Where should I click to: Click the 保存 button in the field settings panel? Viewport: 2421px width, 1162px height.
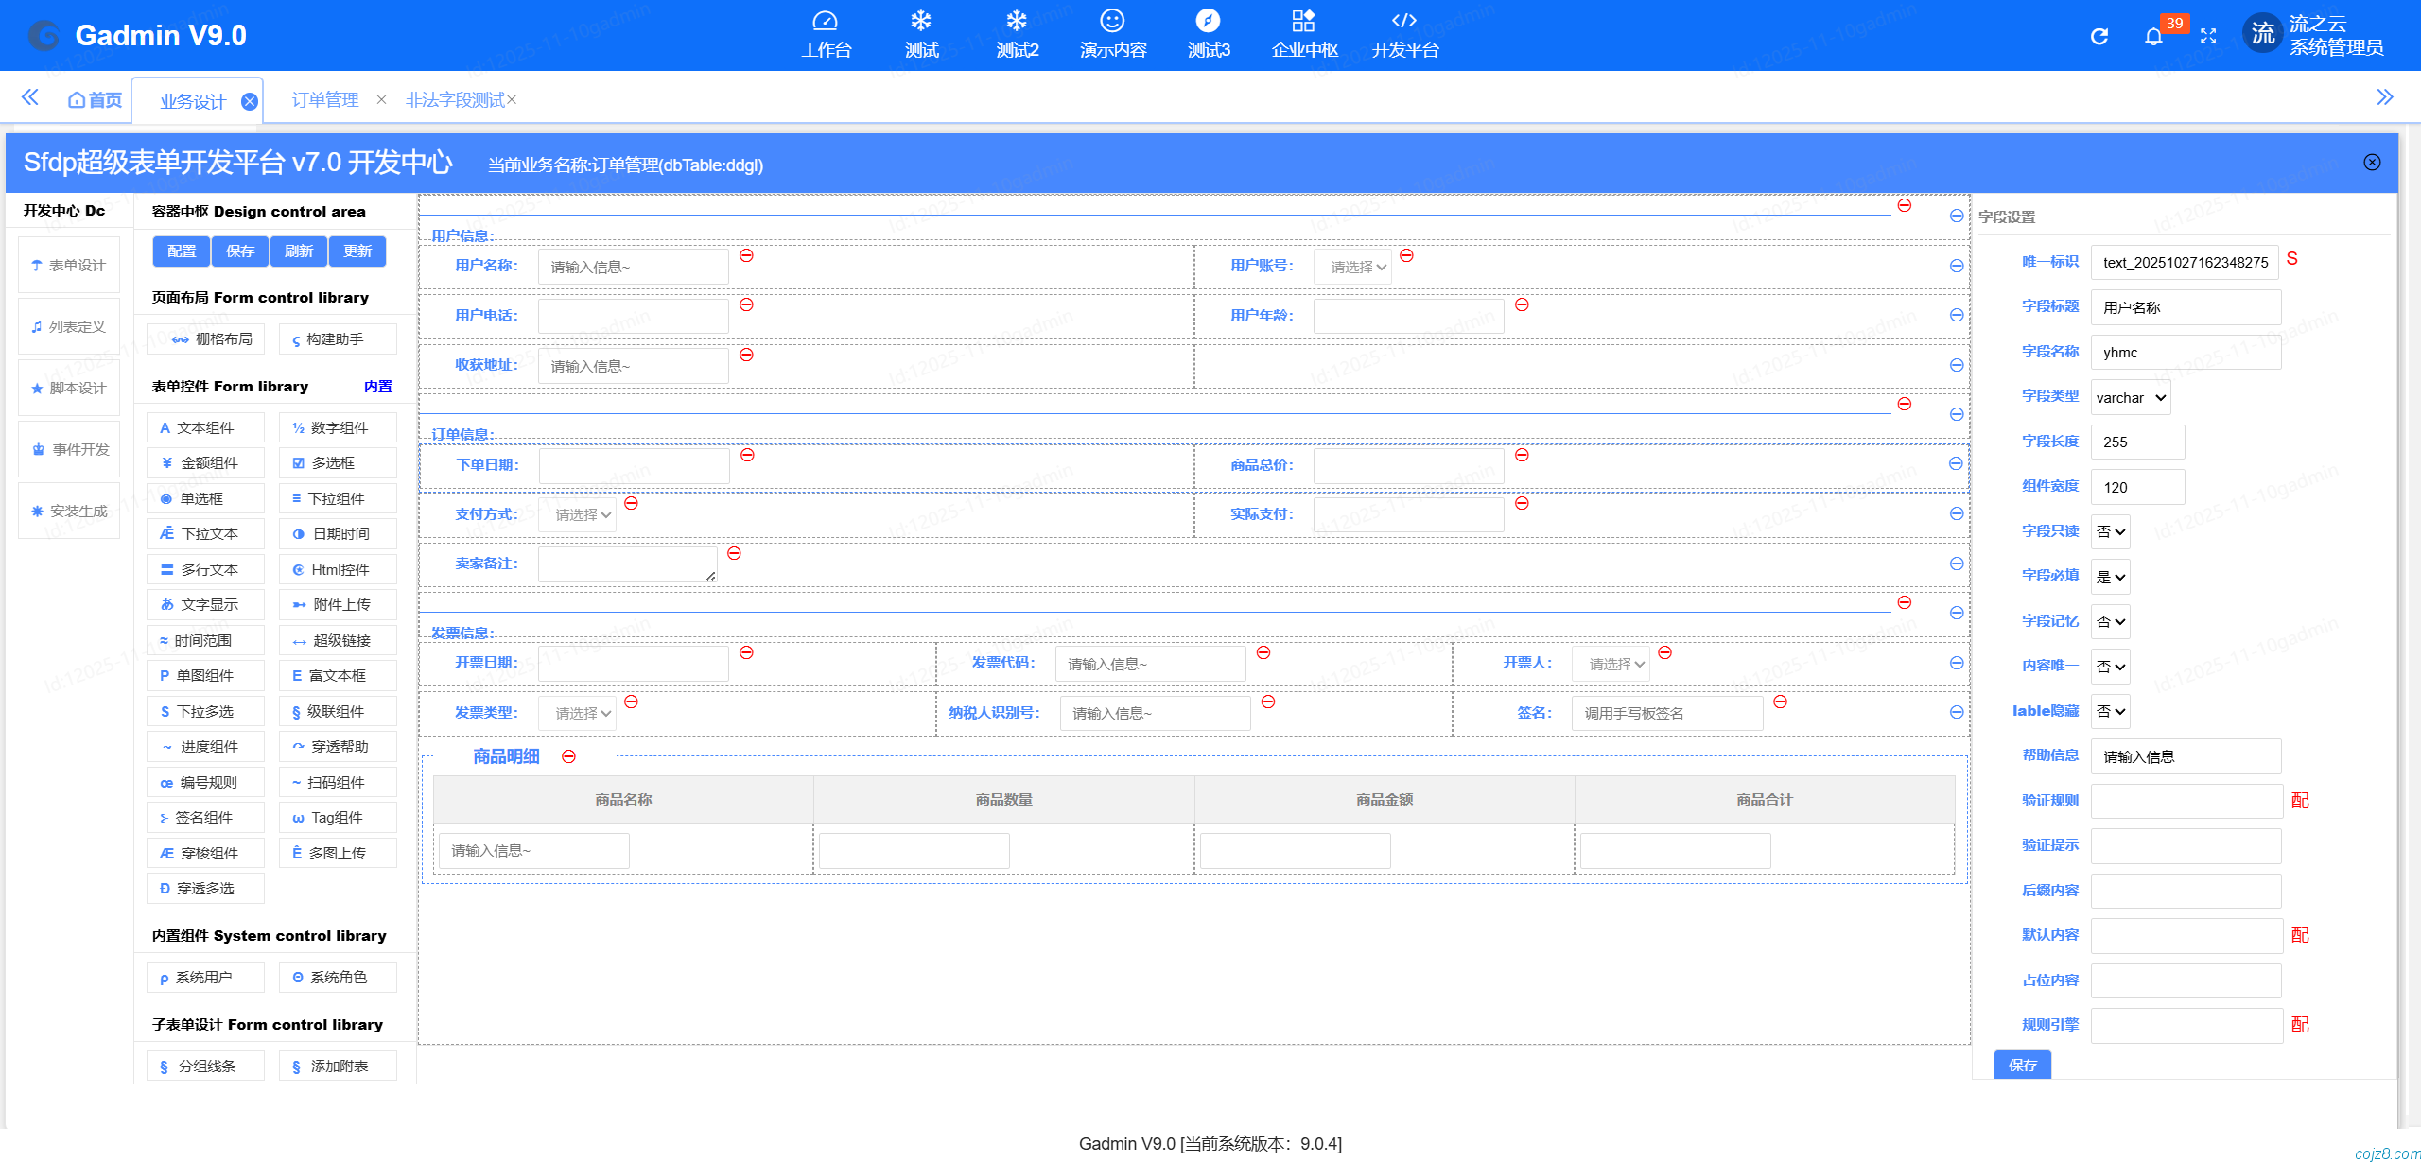click(2023, 1065)
